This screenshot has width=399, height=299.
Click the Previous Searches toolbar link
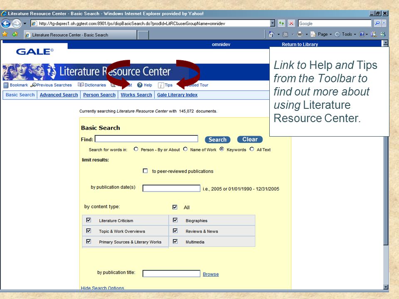51,85
